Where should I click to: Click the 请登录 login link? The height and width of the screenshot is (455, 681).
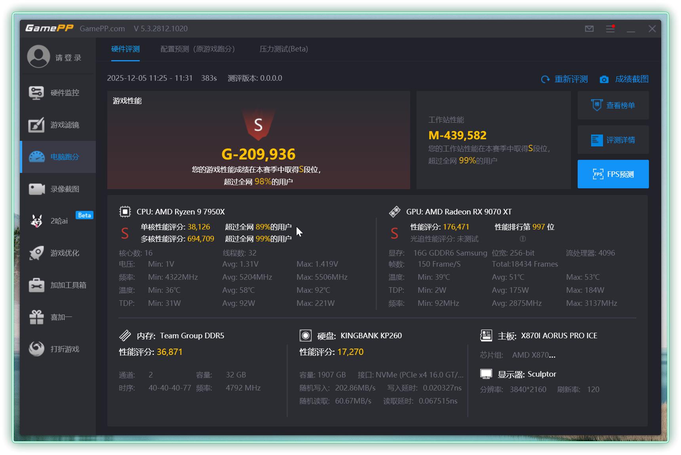68,58
